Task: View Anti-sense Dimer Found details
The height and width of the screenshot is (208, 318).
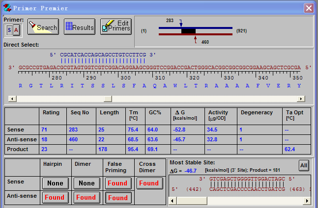Action: click(86, 198)
